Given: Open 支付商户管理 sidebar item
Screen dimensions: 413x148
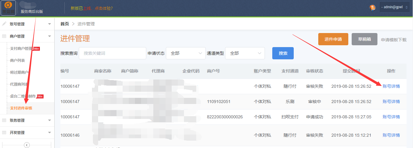Looking at the screenshot, I should coord(21,49).
